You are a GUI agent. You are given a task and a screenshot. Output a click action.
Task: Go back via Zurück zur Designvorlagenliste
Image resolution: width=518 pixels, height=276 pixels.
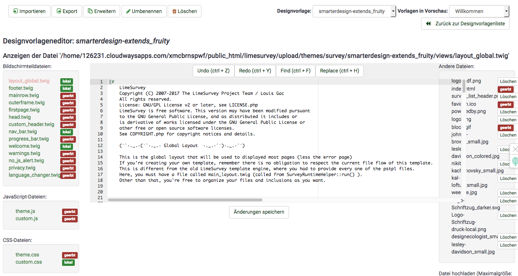coord(465,24)
